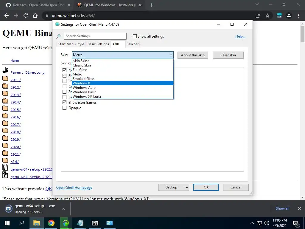Click Reset skin button

[x=228, y=55]
